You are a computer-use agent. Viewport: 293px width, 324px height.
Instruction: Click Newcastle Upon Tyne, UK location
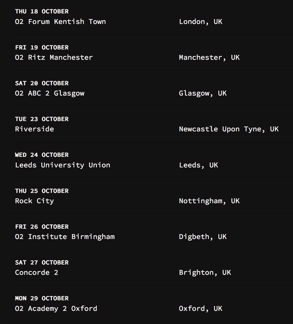pos(229,129)
